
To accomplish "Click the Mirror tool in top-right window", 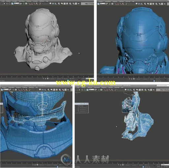I will point(139,4).
